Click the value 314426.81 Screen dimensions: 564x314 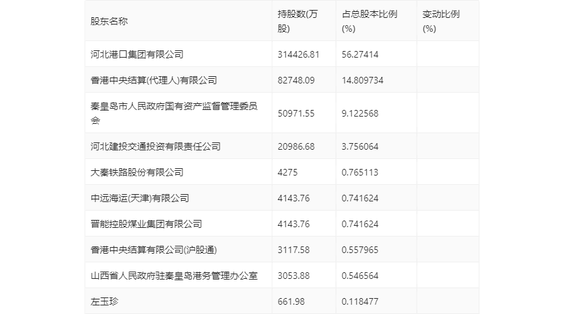pyautogui.click(x=298, y=54)
